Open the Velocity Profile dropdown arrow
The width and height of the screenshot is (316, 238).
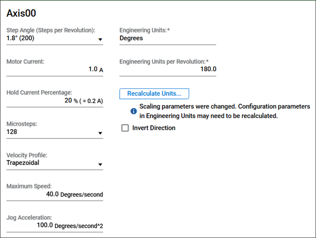click(x=100, y=165)
